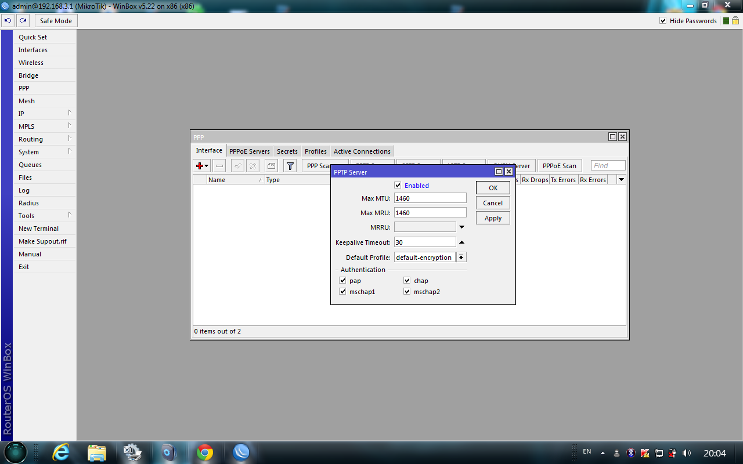Click the Redo arrow in WinBox toolbar
Screen dimensions: 743x464
[x=23, y=21]
